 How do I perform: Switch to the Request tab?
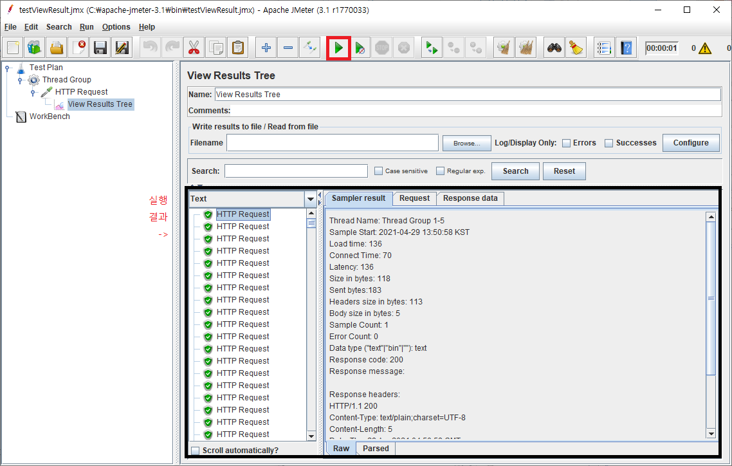click(x=414, y=198)
